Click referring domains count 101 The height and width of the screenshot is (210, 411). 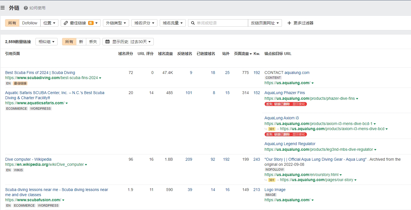(x=189, y=93)
